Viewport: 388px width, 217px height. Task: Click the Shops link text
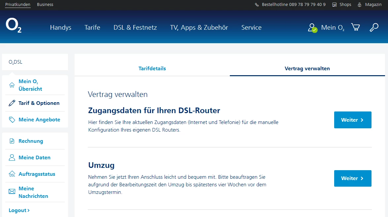pyautogui.click(x=345, y=4)
